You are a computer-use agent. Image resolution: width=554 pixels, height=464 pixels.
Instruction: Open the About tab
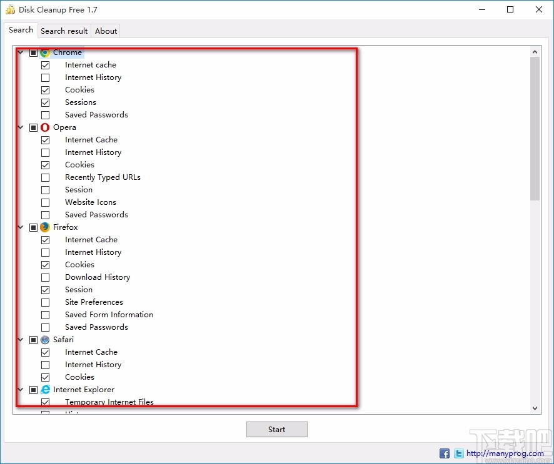tap(105, 31)
